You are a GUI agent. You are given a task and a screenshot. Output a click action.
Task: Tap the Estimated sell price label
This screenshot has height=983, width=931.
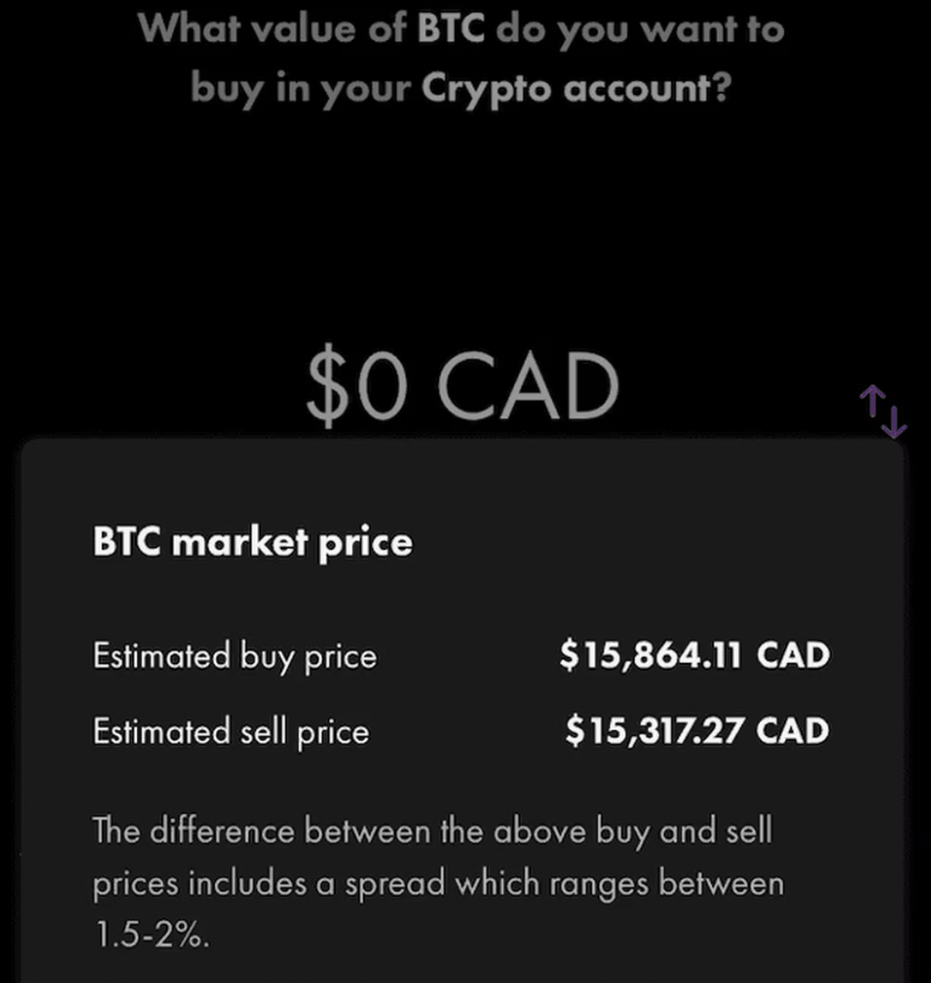[x=231, y=731]
